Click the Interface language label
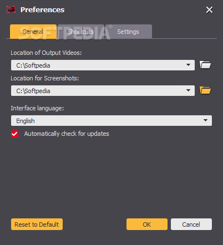Image resolution: width=223 pixels, height=245 pixels. [x=37, y=108]
